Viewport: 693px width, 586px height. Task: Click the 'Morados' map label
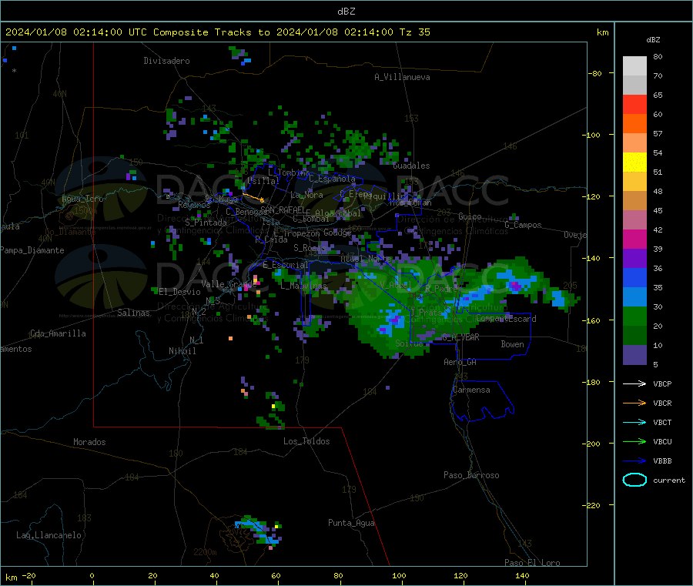[x=89, y=442]
